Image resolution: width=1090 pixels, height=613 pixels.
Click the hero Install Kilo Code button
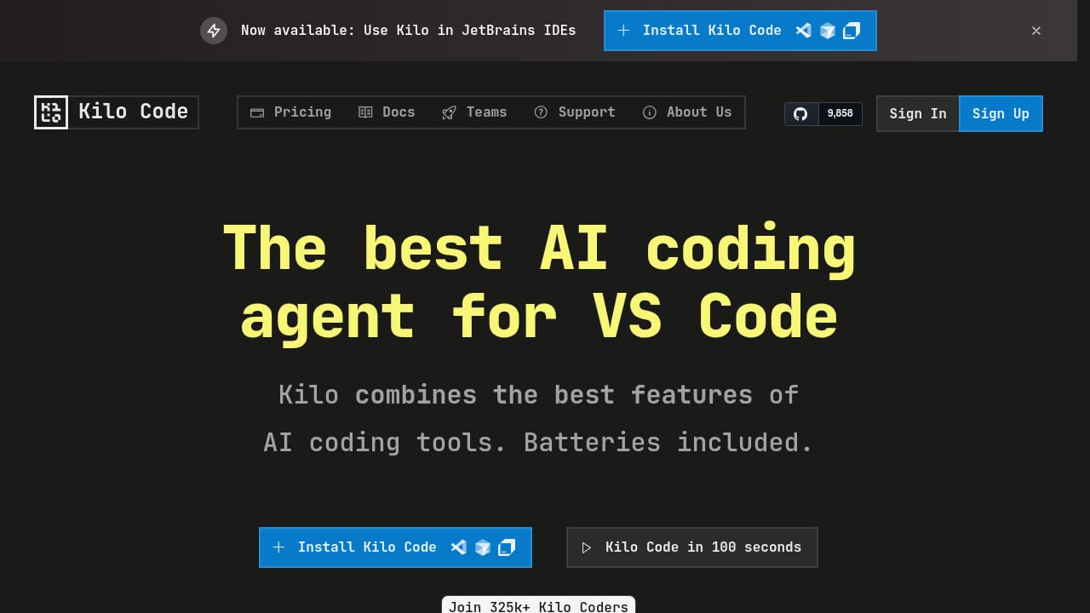(x=395, y=547)
